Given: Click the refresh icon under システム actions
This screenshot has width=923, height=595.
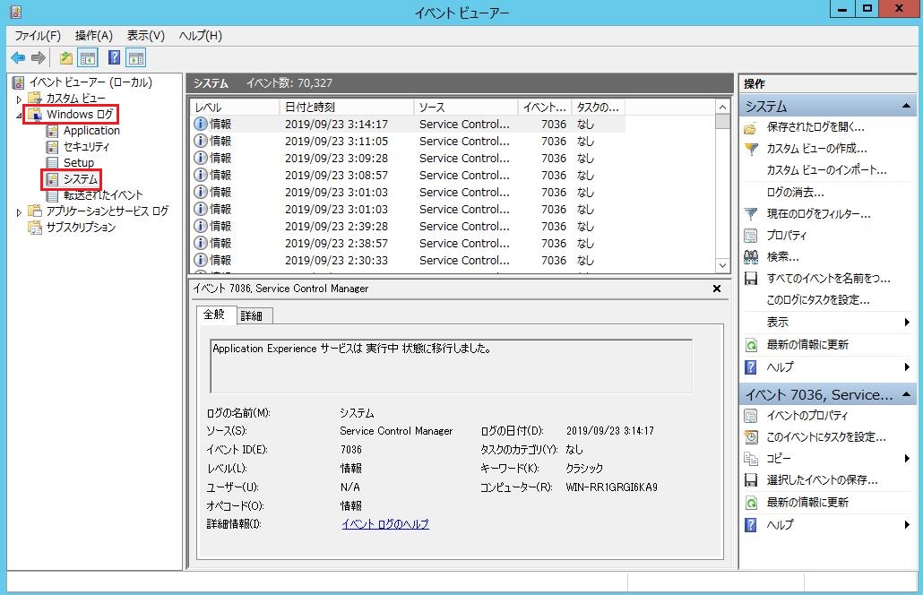Looking at the screenshot, I should click(x=751, y=345).
